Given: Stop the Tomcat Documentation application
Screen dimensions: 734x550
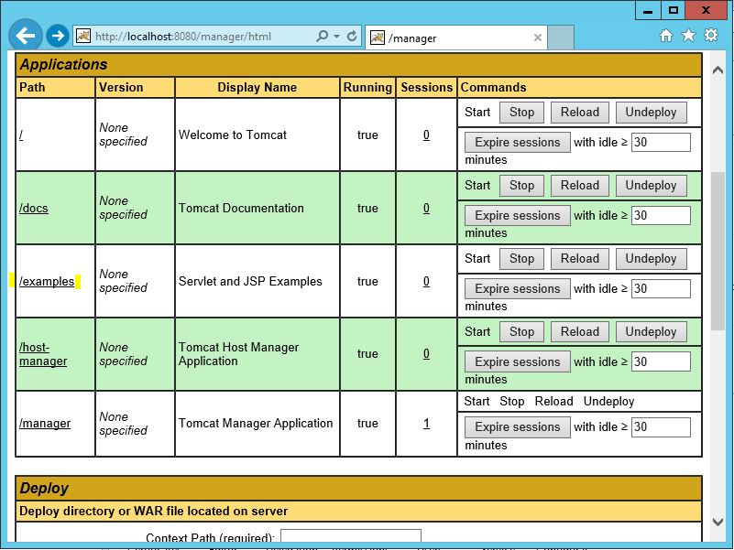Looking at the screenshot, I should pos(521,186).
